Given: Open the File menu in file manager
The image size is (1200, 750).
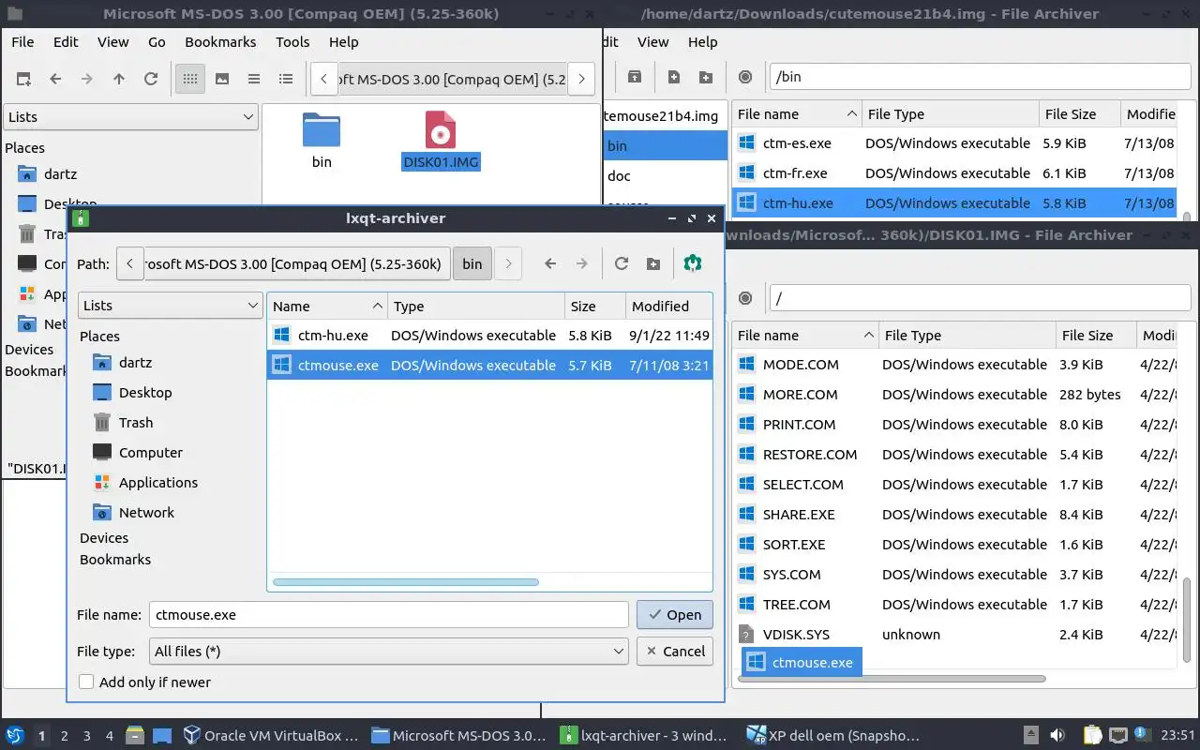Looking at the screenshot, I should click(x=22, y=42).
